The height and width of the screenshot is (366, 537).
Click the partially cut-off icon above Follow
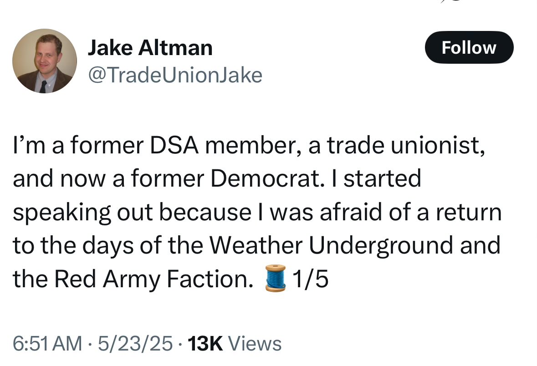(x=450, y=2)
